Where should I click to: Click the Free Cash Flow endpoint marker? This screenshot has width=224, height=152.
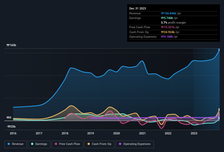219,114
